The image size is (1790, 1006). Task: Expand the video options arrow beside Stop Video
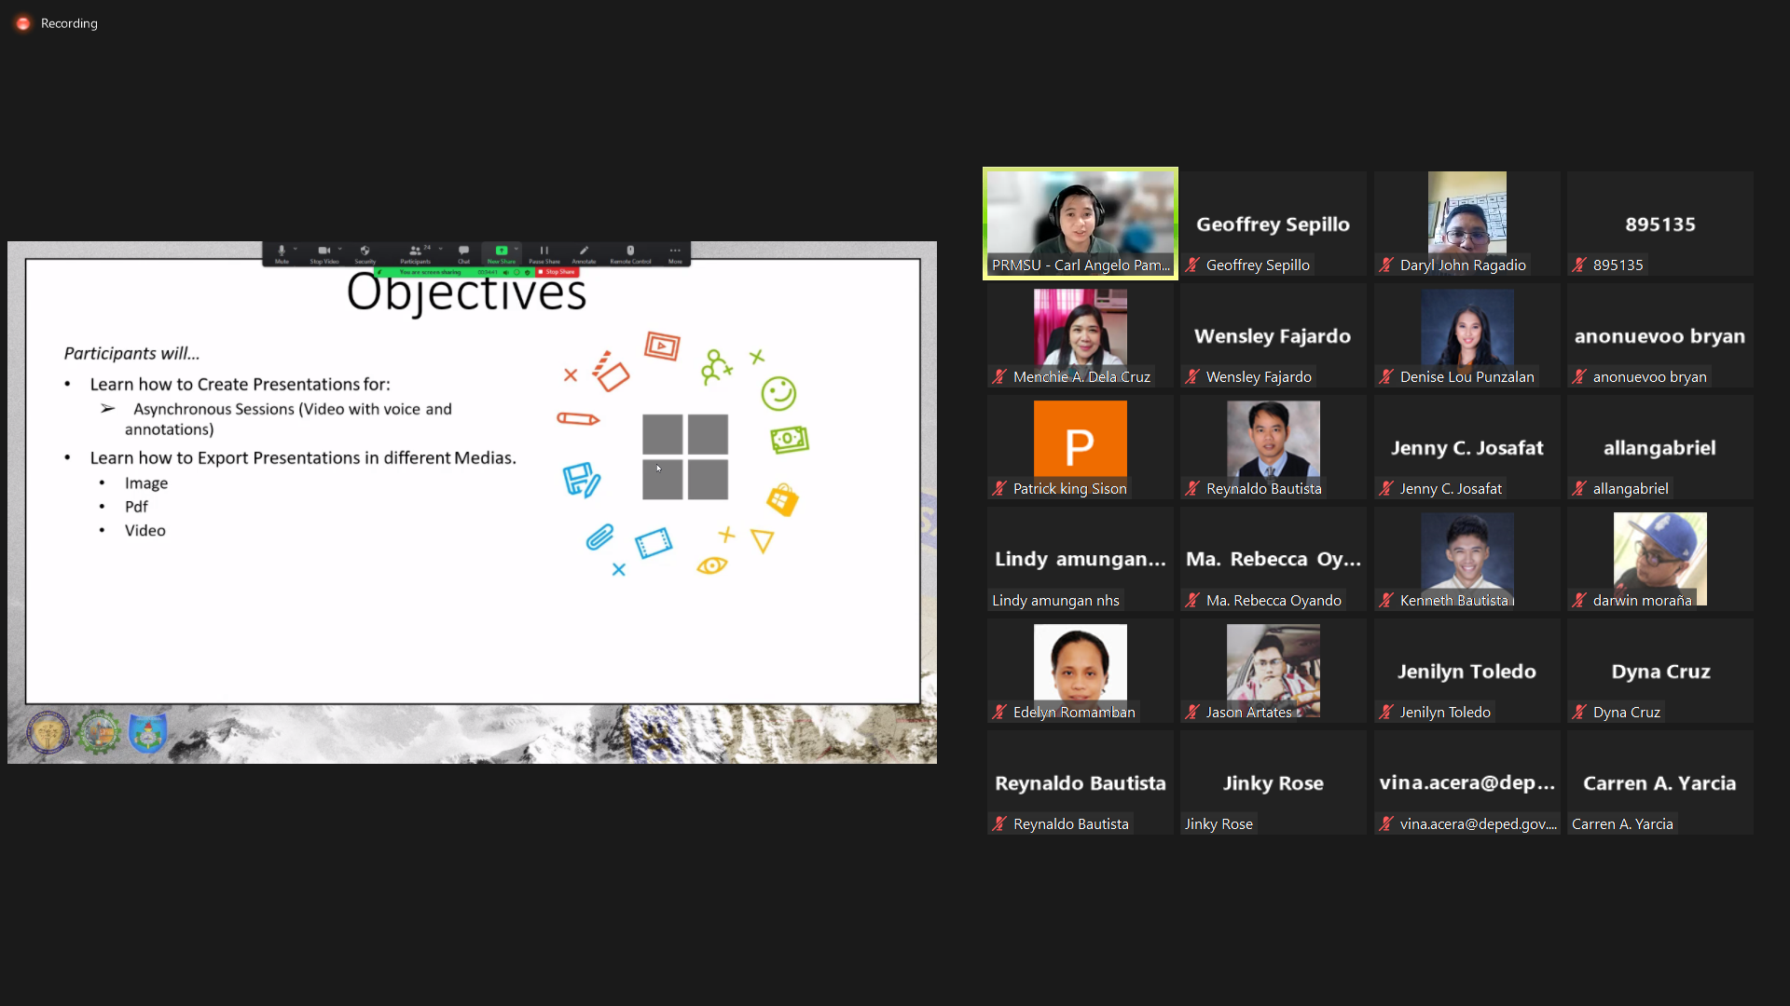tap(340, 249)
